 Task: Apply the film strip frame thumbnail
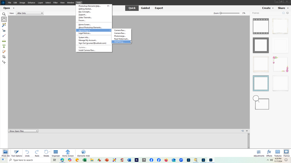click(x=261, y=26)
